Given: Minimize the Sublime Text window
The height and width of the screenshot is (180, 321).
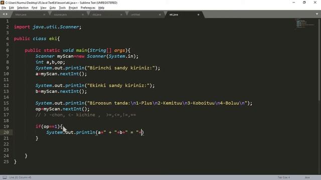Looking at the screenshot, I should point(293,2).
